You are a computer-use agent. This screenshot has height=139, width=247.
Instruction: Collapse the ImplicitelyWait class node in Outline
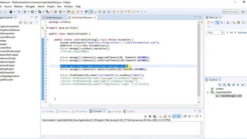tap(208, 92)
